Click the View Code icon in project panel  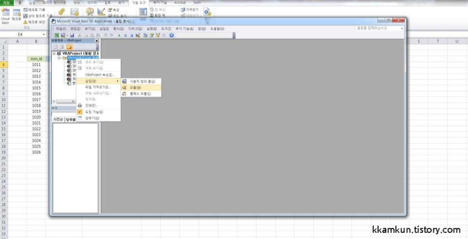56,47
